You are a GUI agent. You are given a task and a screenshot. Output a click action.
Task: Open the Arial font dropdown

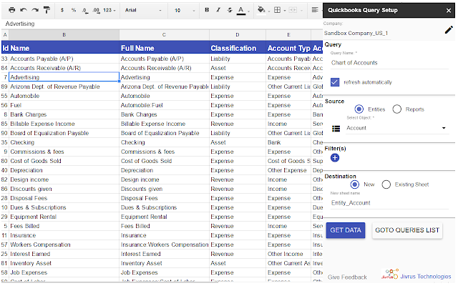(x=143, y=10)
